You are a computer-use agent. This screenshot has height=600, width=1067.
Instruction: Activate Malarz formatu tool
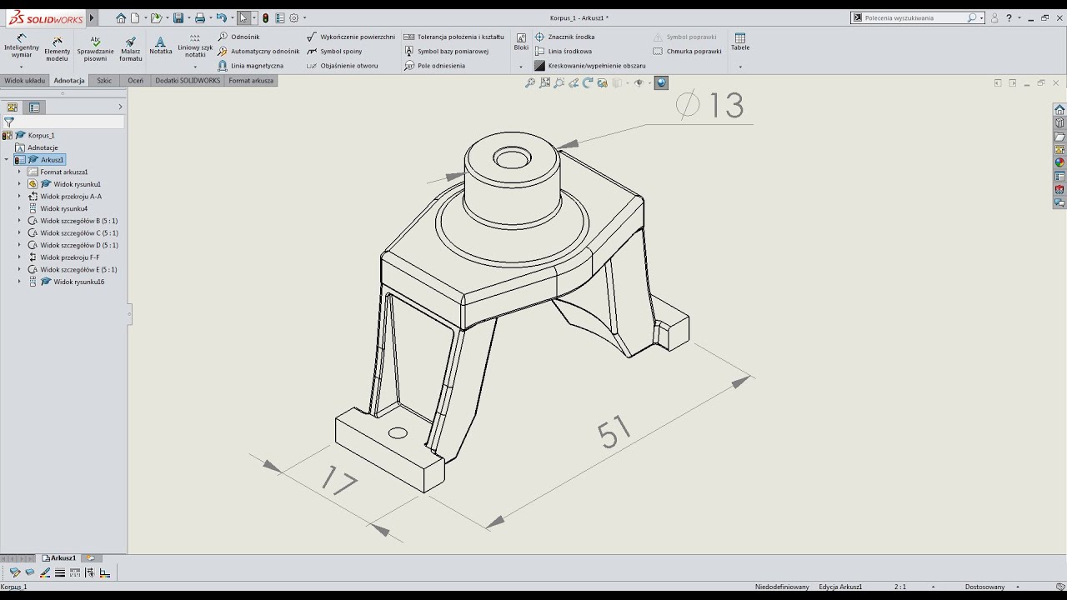[130, 49]
